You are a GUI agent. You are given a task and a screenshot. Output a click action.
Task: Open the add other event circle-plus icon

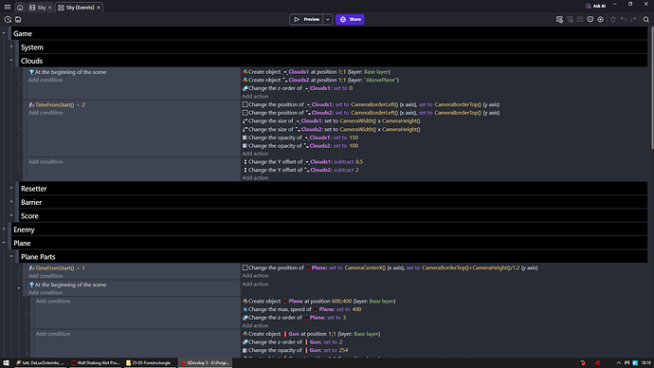click(x=601, y=20)
